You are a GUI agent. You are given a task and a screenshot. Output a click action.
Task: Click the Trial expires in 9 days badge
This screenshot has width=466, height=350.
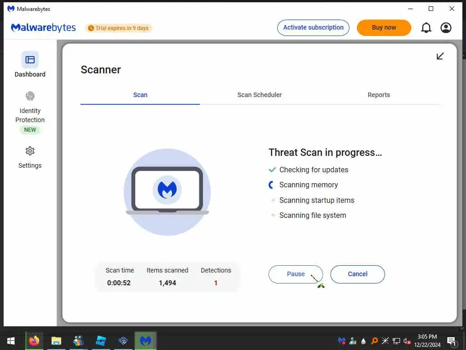[x=119, y=28]
